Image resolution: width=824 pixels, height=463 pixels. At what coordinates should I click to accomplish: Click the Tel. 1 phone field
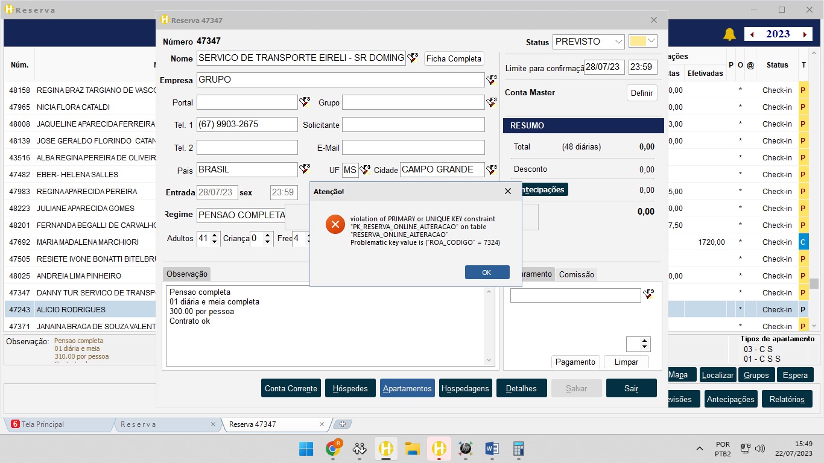click(x=247, y=124)
